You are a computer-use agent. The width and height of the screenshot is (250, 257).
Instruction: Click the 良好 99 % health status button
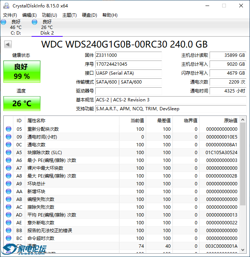[22, 72]
